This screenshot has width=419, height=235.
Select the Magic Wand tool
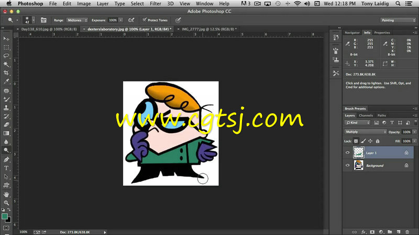6,64
